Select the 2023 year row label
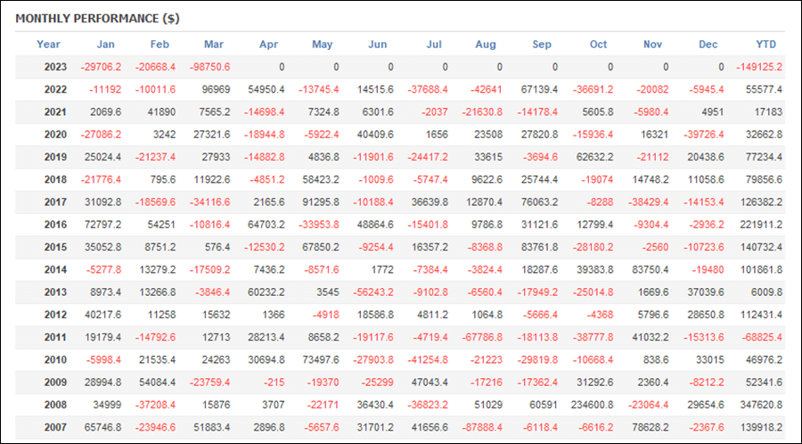 pyautogui.click(x=55, y=67)
